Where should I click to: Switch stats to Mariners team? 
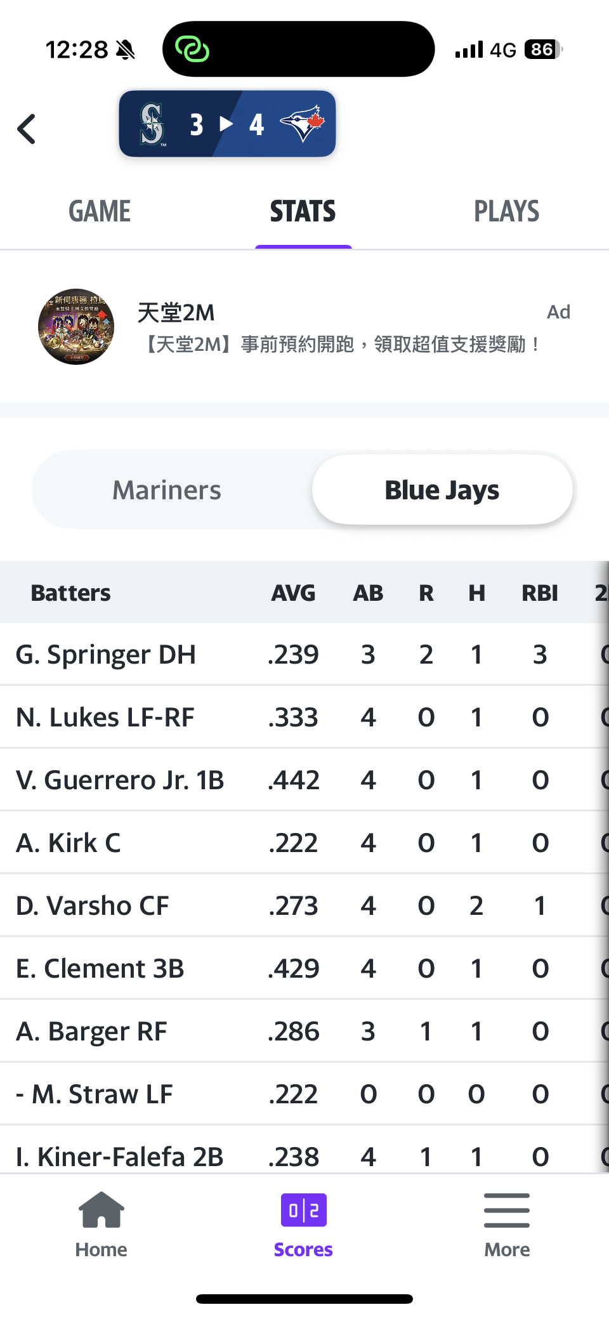pos(167,490)
